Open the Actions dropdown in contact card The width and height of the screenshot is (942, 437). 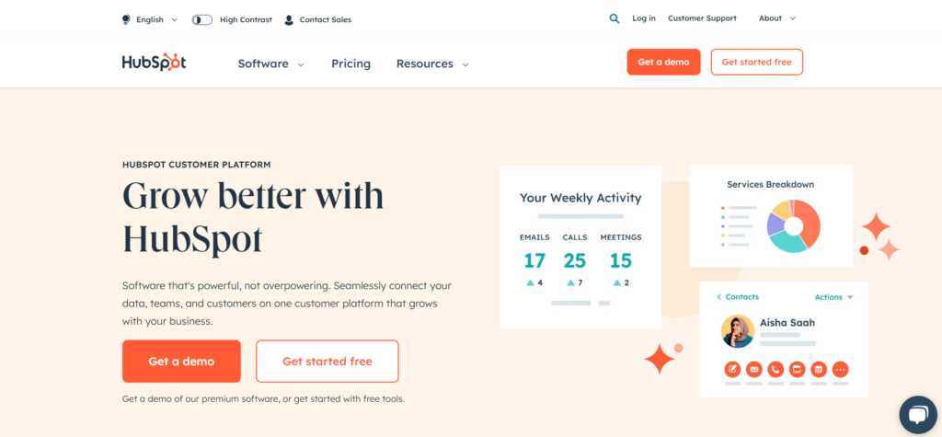(x=833, y=297)
